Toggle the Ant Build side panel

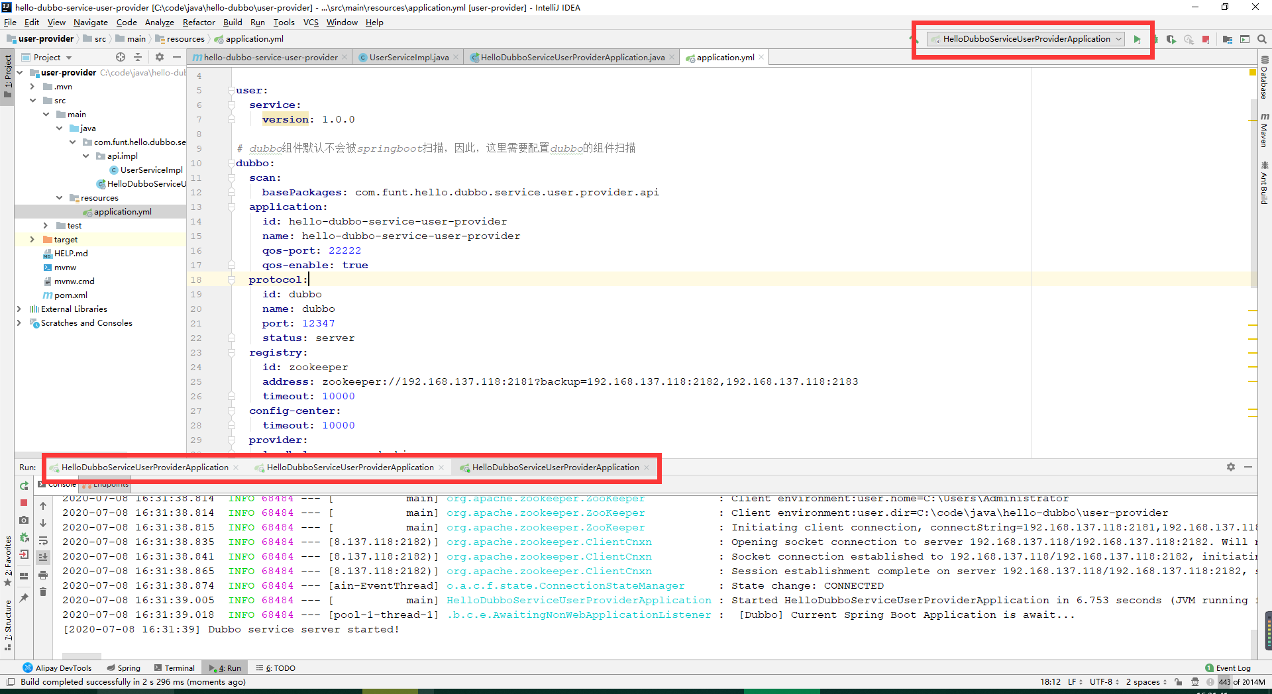click(x=1265, y=183)
